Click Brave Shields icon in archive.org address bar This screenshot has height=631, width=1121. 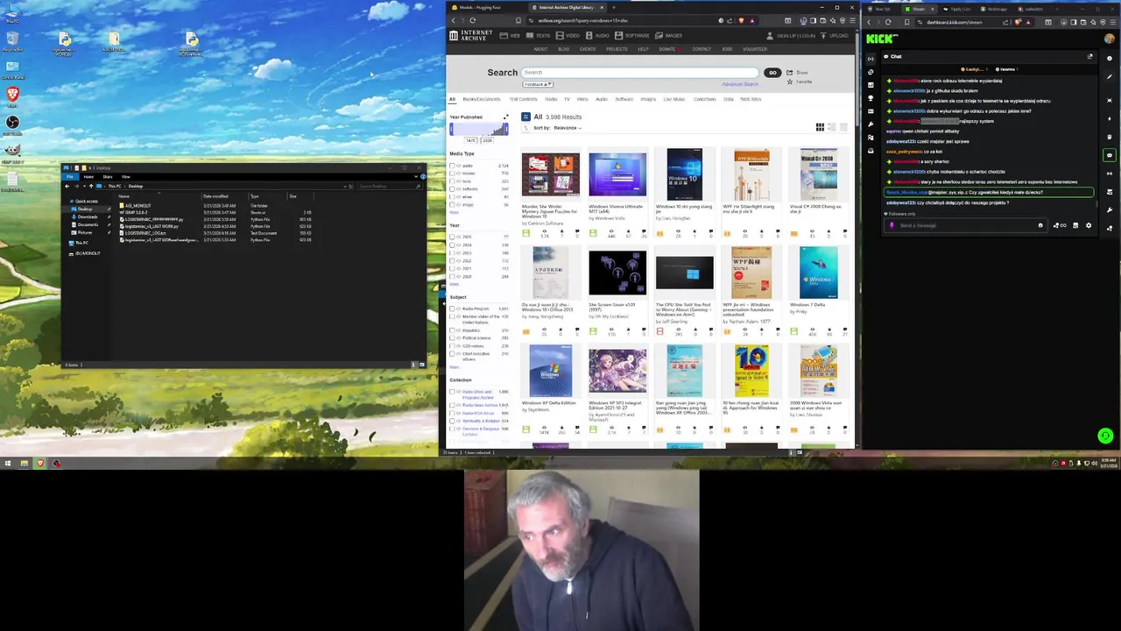tap(741, 20)
